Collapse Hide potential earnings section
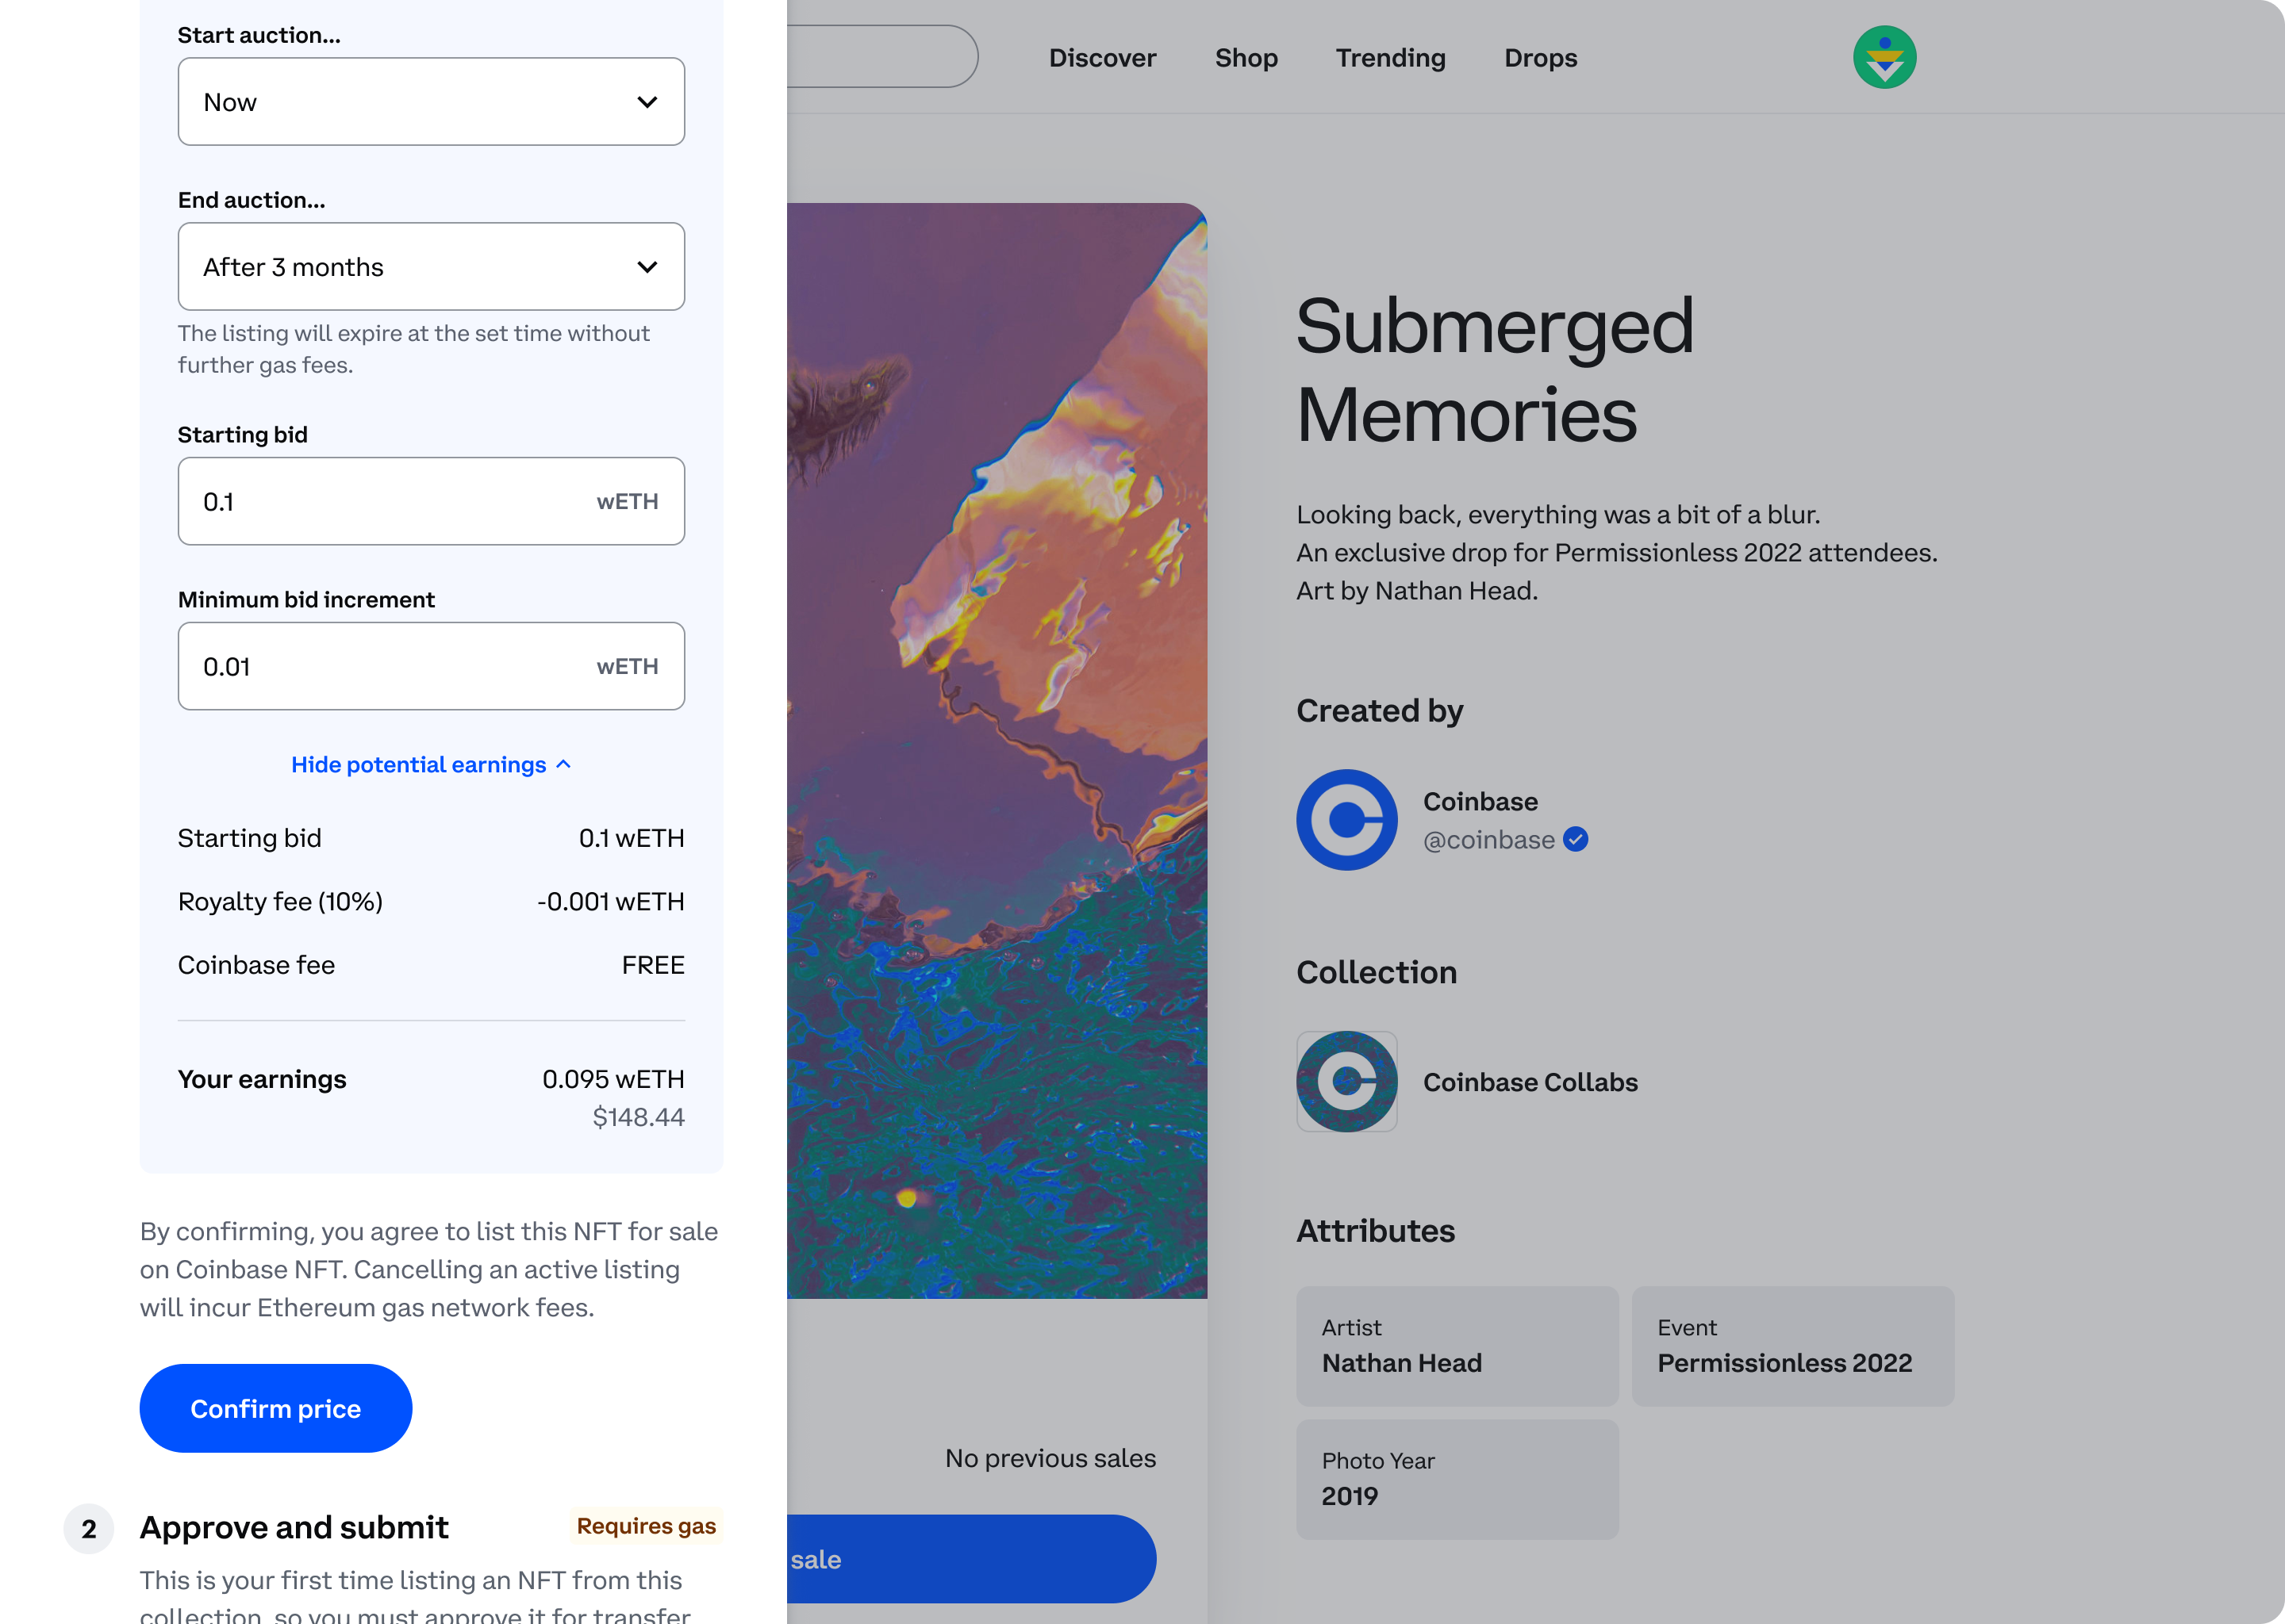 coord(430,765)
